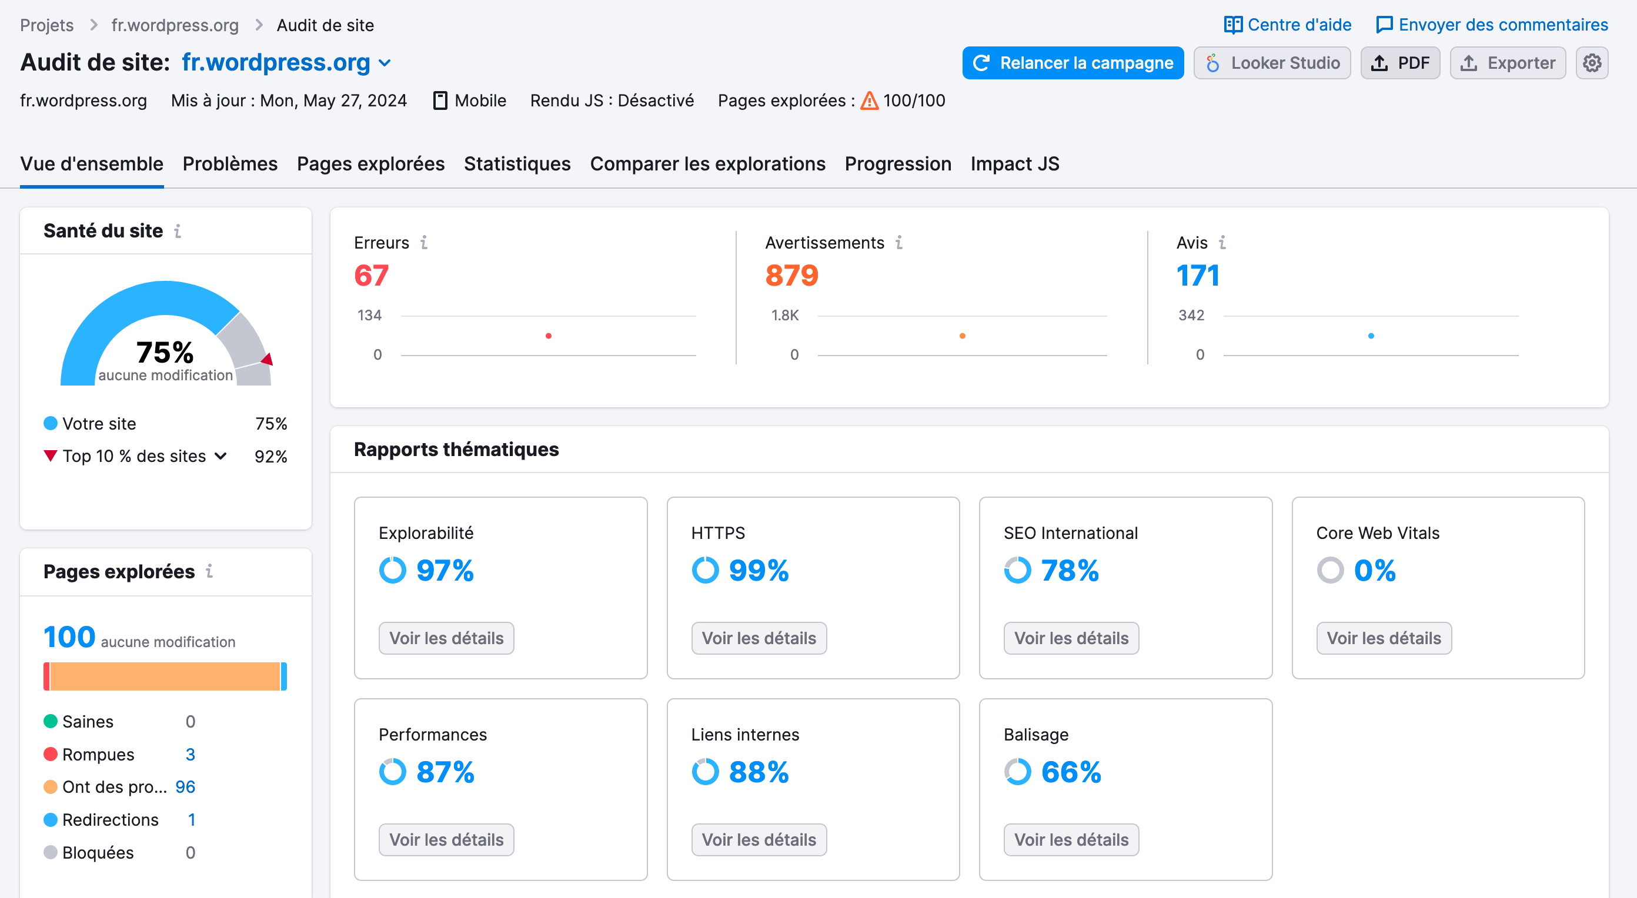View HTTPS report details
1637x898 pixels.
pos(759,638)
